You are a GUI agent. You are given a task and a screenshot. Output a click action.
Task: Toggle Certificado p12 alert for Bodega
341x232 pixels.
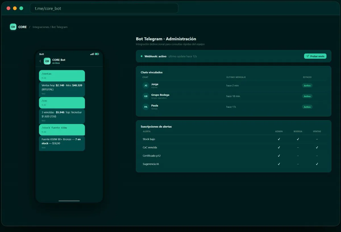[298, 156]
